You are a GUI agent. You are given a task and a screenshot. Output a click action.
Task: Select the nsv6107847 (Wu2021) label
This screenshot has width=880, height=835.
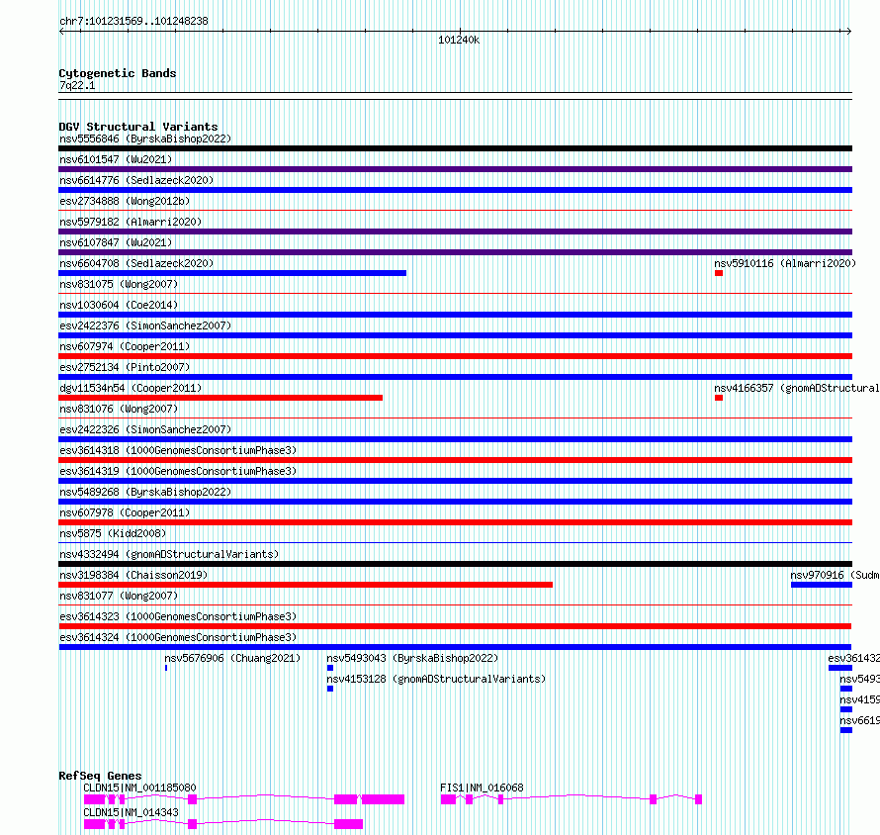pyautogui.click(x=116, y=242)
